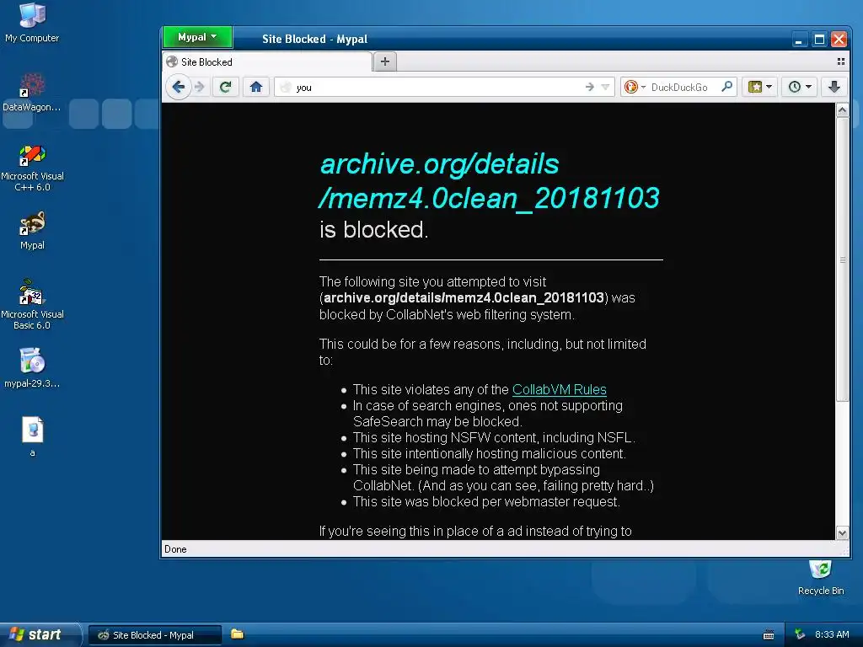The height and width of the screenshot is (647, 863).
Task: Click the scrollbar up arrow
Action: click(x=842, y=110)
